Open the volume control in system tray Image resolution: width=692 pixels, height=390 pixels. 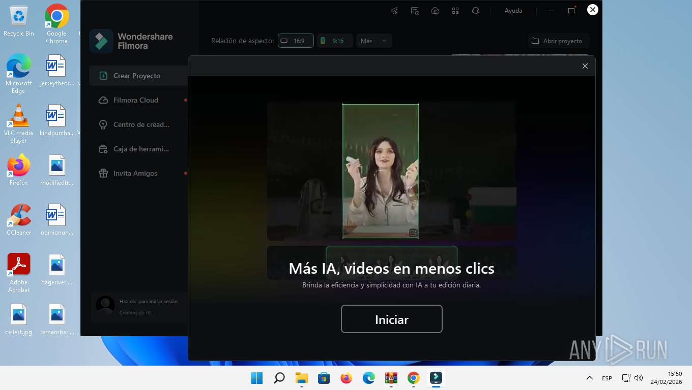[x=639, y=378]
